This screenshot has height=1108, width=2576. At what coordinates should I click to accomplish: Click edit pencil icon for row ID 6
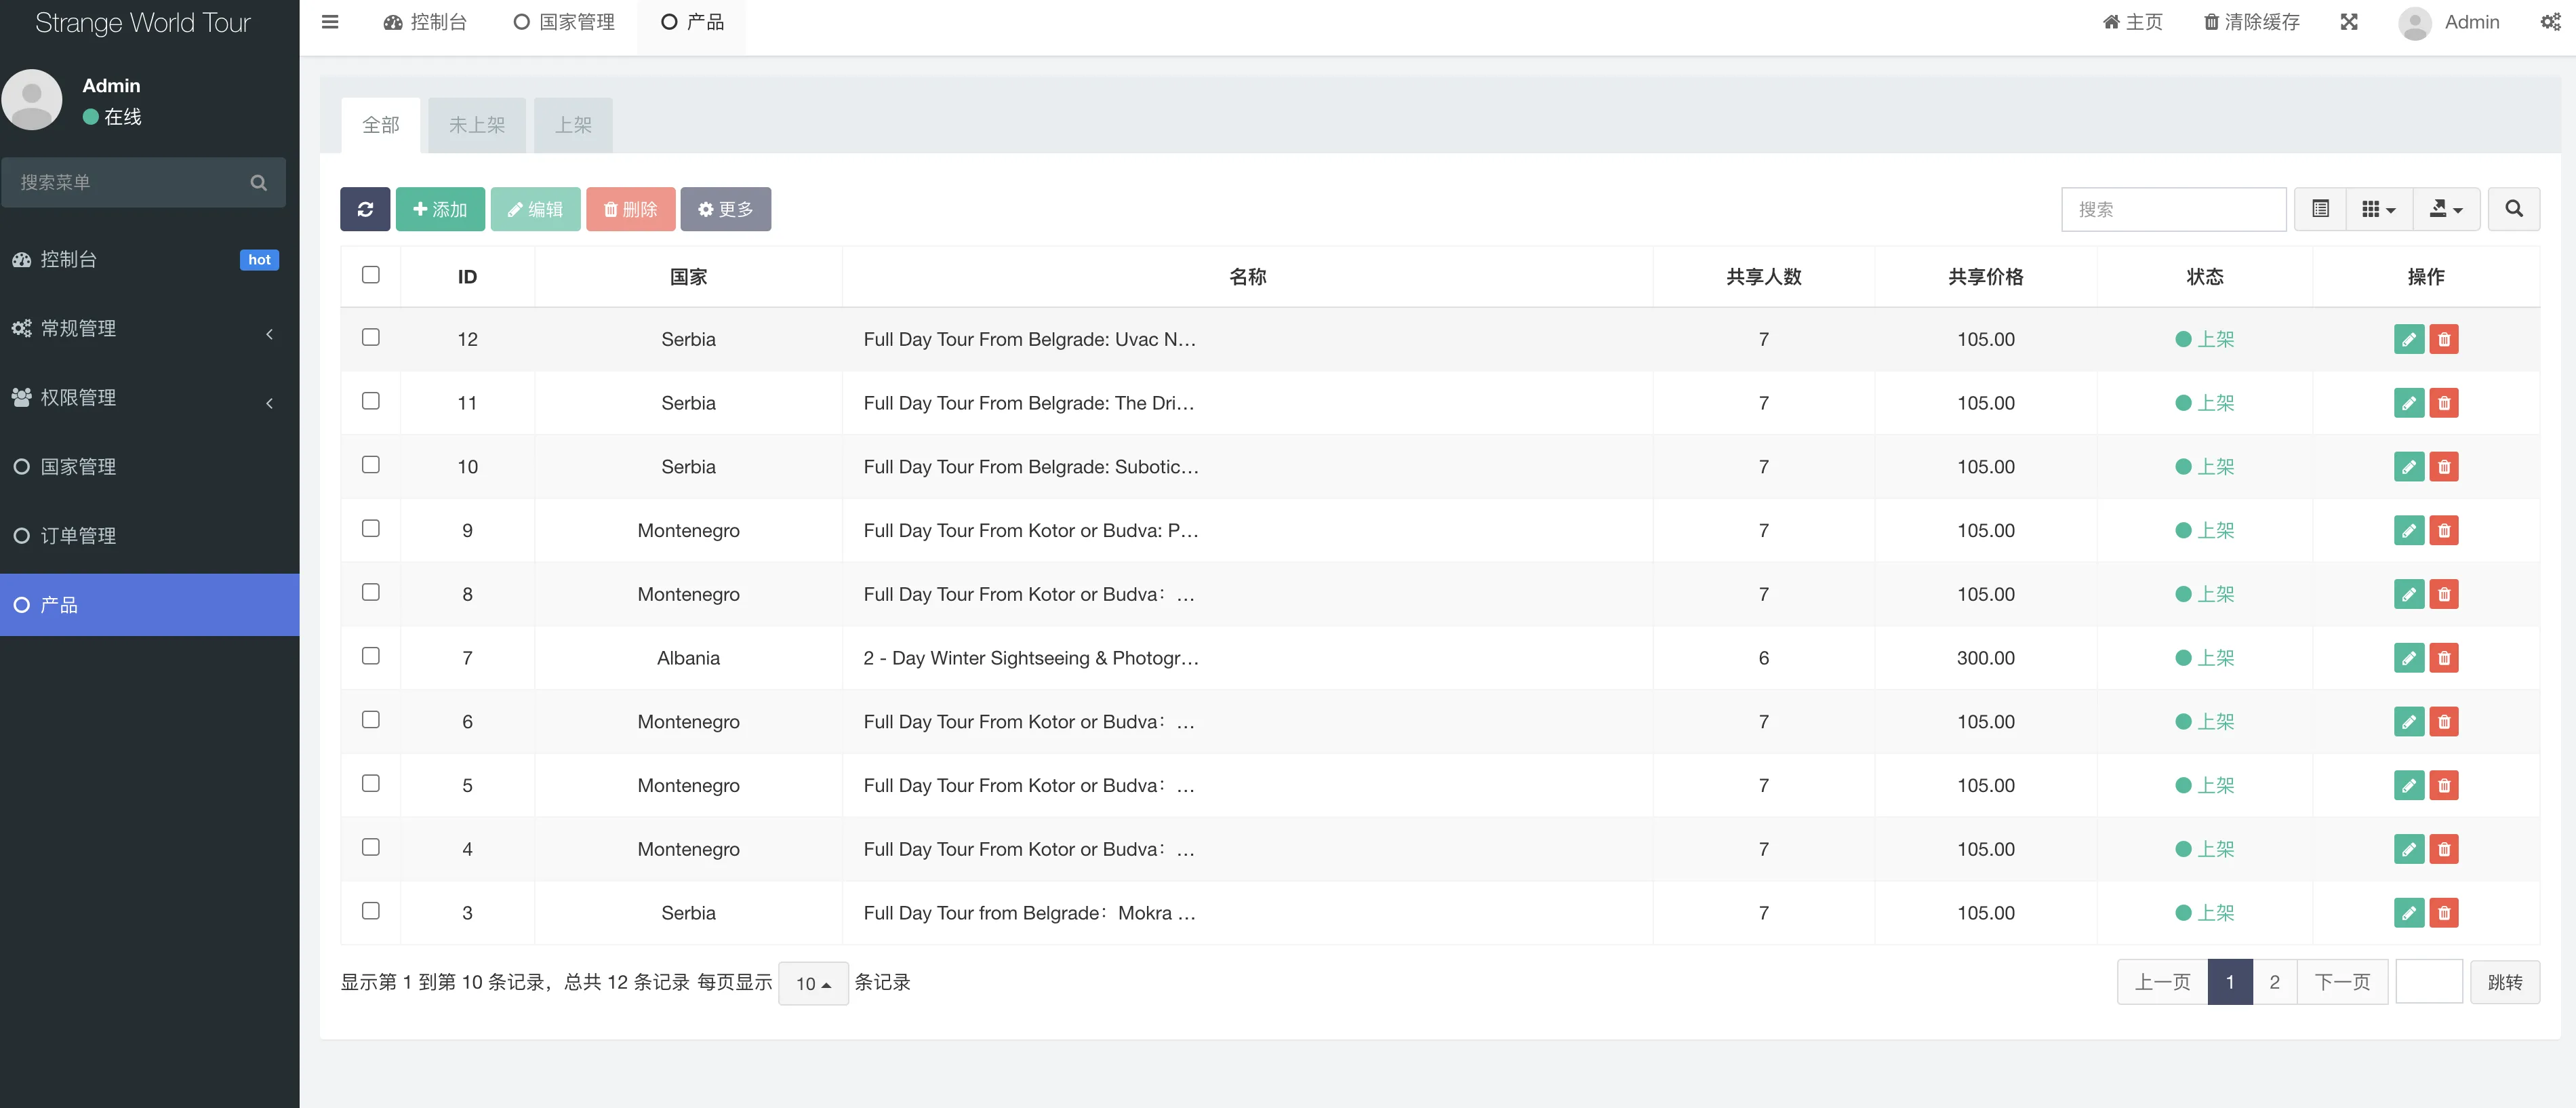[x=2409, y=722]
